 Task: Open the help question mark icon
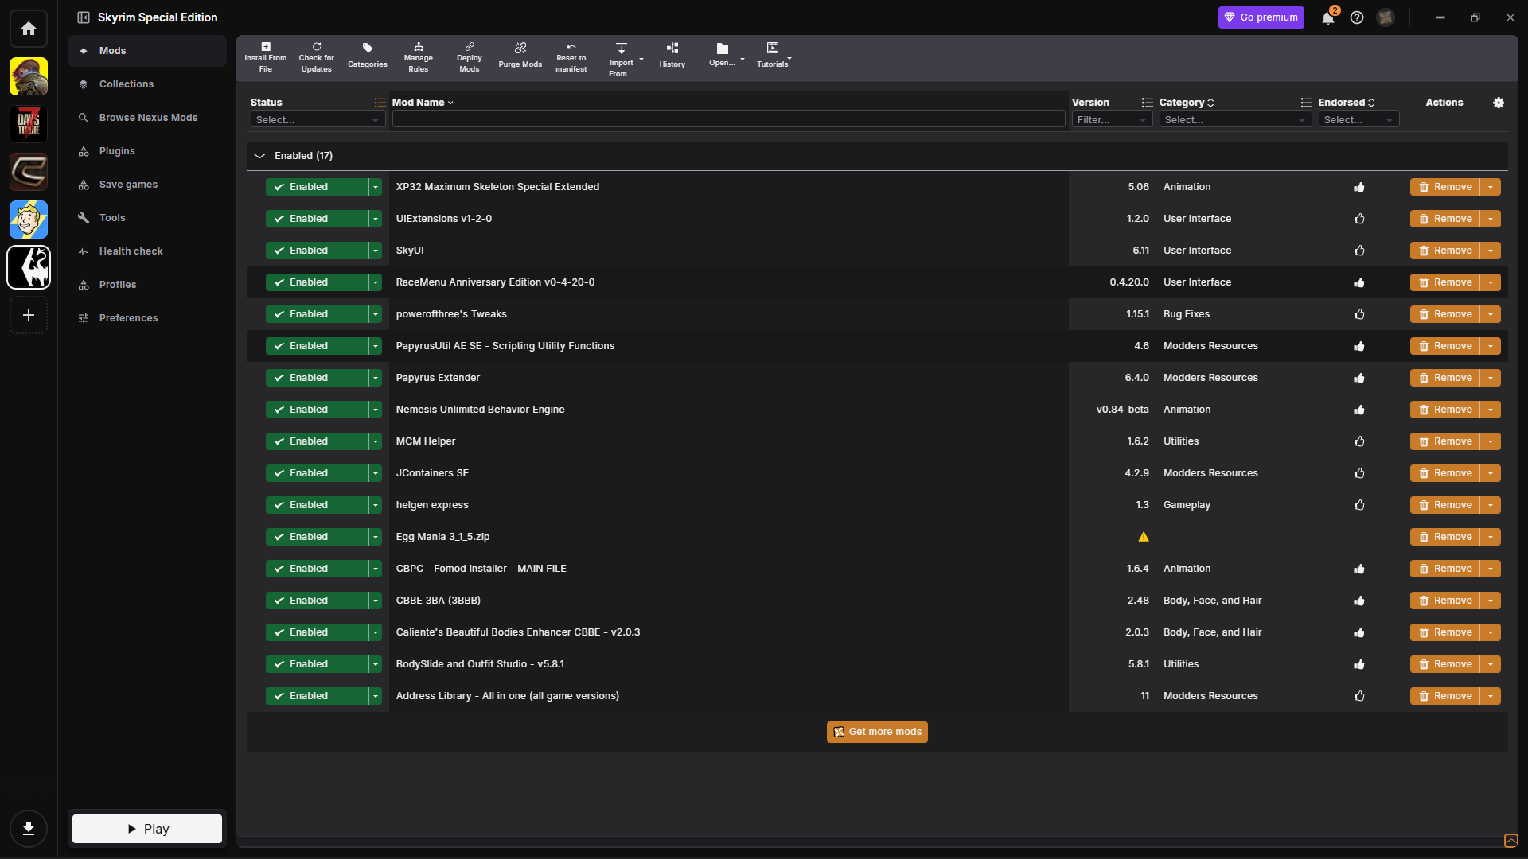pyautogui.click(x=1357, y=17)
